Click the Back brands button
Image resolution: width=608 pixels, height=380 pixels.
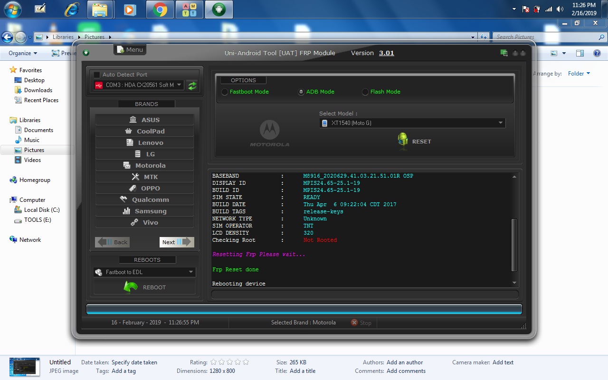[112, 242]
